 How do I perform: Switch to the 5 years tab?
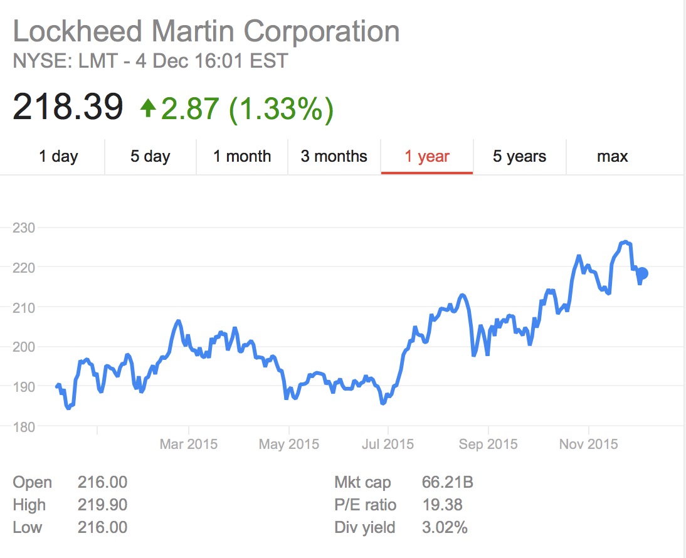[519, 156]
